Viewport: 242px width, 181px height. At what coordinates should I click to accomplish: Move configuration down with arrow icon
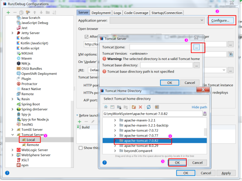click(41, 12)
